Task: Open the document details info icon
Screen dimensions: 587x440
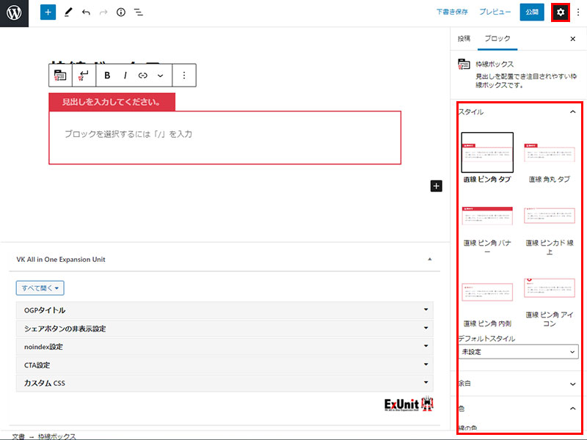Action: 121,12
